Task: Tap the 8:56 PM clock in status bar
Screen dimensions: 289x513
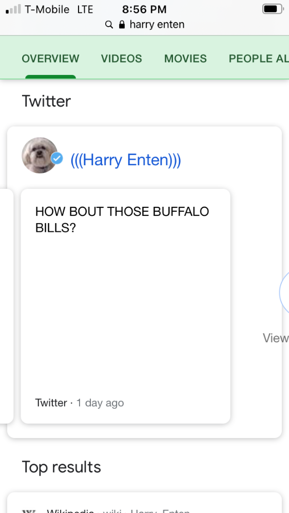Action: pos(144,9)
